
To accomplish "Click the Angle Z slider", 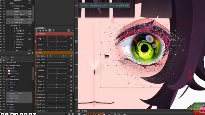I will (x=57, y=49).
